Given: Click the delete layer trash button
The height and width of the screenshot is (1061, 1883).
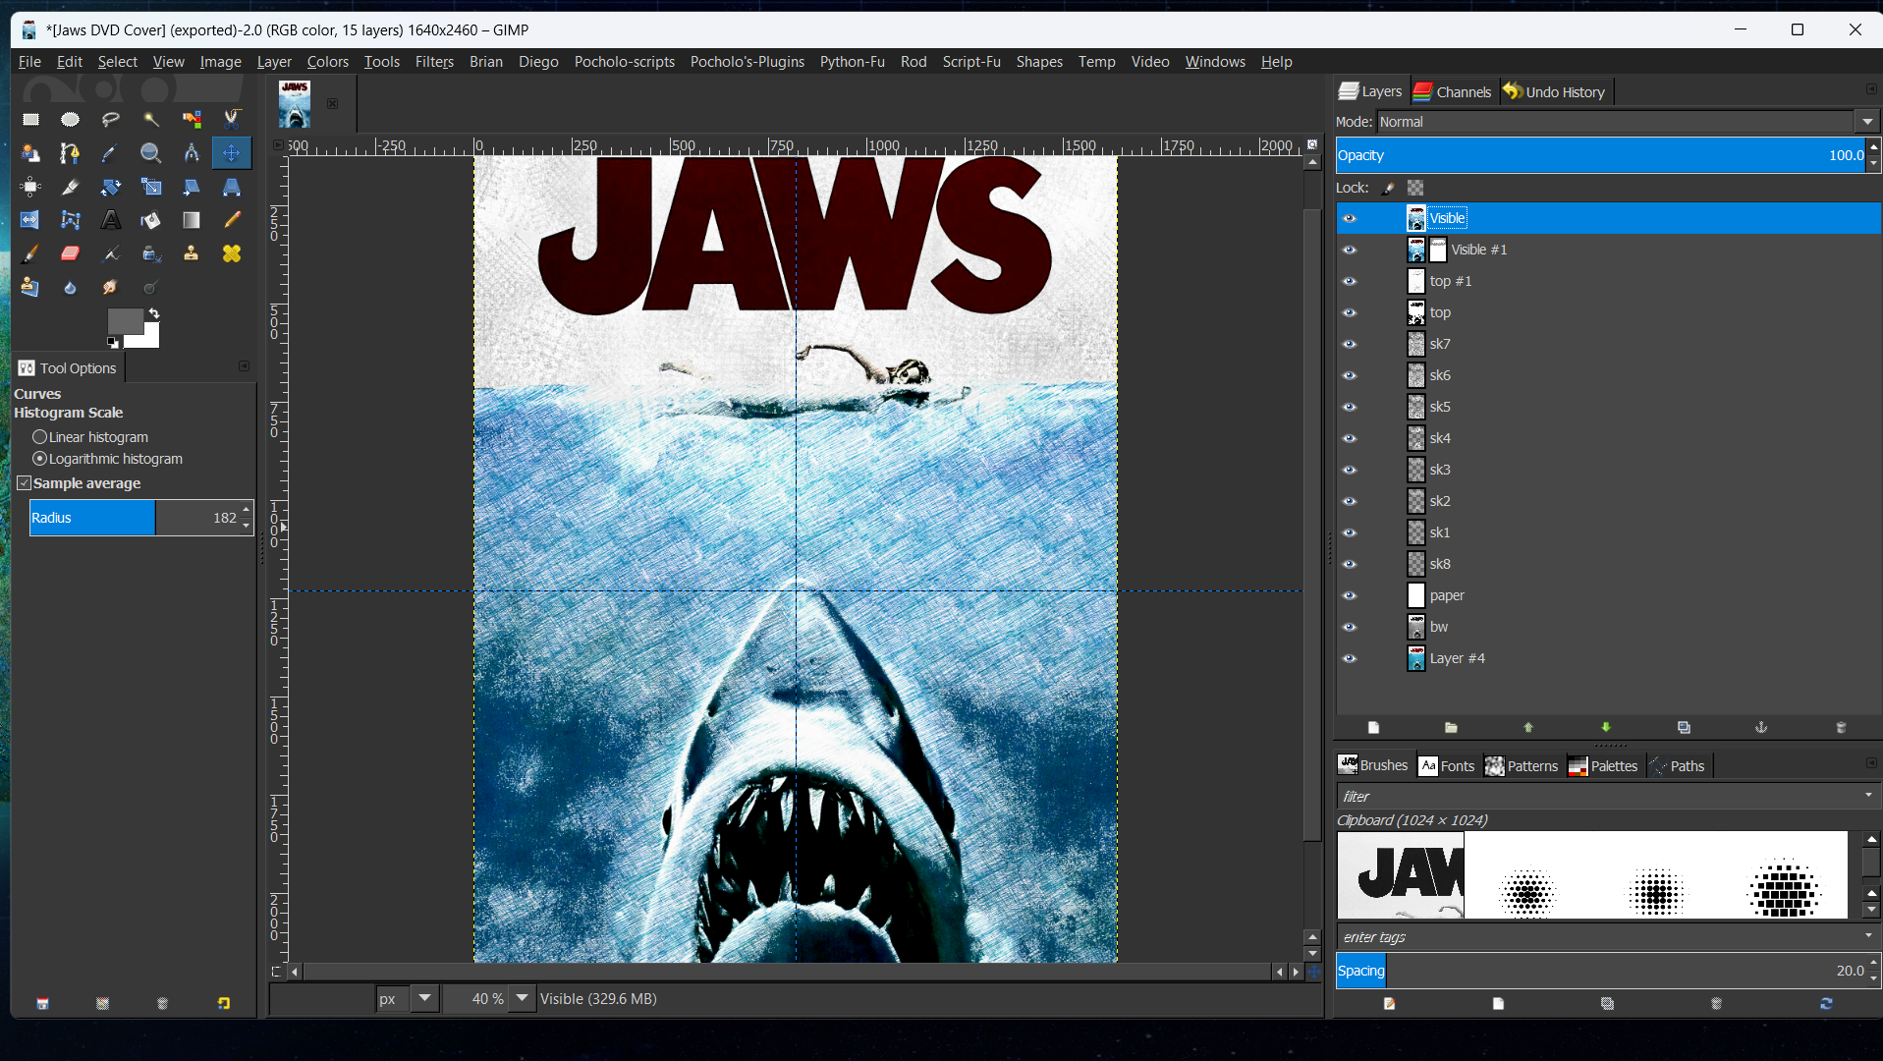Looking at the screenshot, I should pyautogui.click(x=1841, y=727).
